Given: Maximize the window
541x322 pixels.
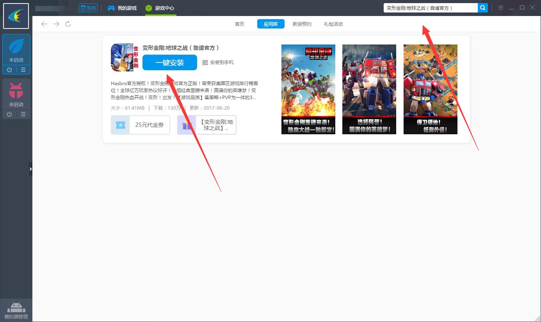Looking at the screenshot, I should 522,8.
